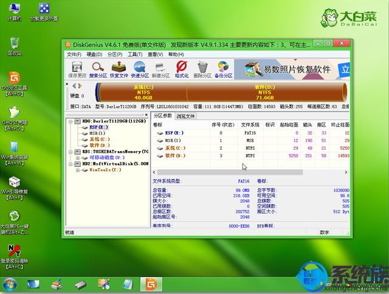
Task: Click the Windows Start orb
Action: tap(10, 285)
